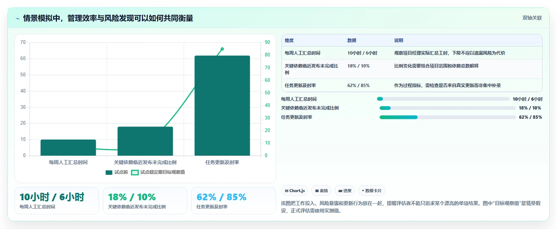Click the lightning icon beside the title
The height and width of the screenshot is (229, 557).
[17, 18]
